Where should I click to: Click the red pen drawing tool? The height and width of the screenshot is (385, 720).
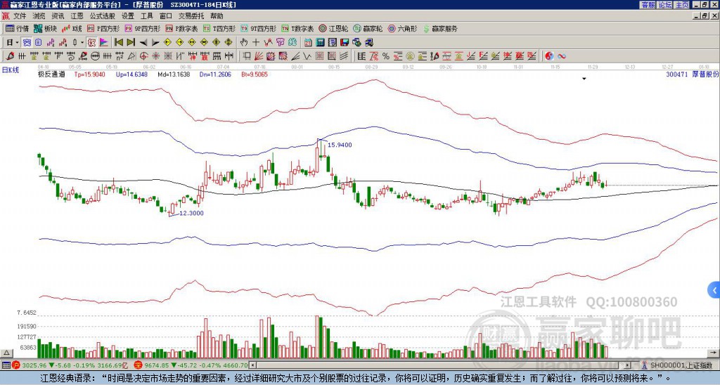10,56
